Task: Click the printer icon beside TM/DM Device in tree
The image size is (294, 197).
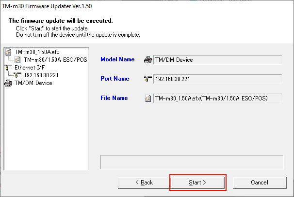Action: pos(7,83)
